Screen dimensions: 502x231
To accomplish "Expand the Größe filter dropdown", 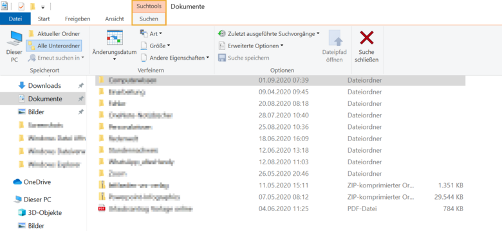I will (155, 46).
